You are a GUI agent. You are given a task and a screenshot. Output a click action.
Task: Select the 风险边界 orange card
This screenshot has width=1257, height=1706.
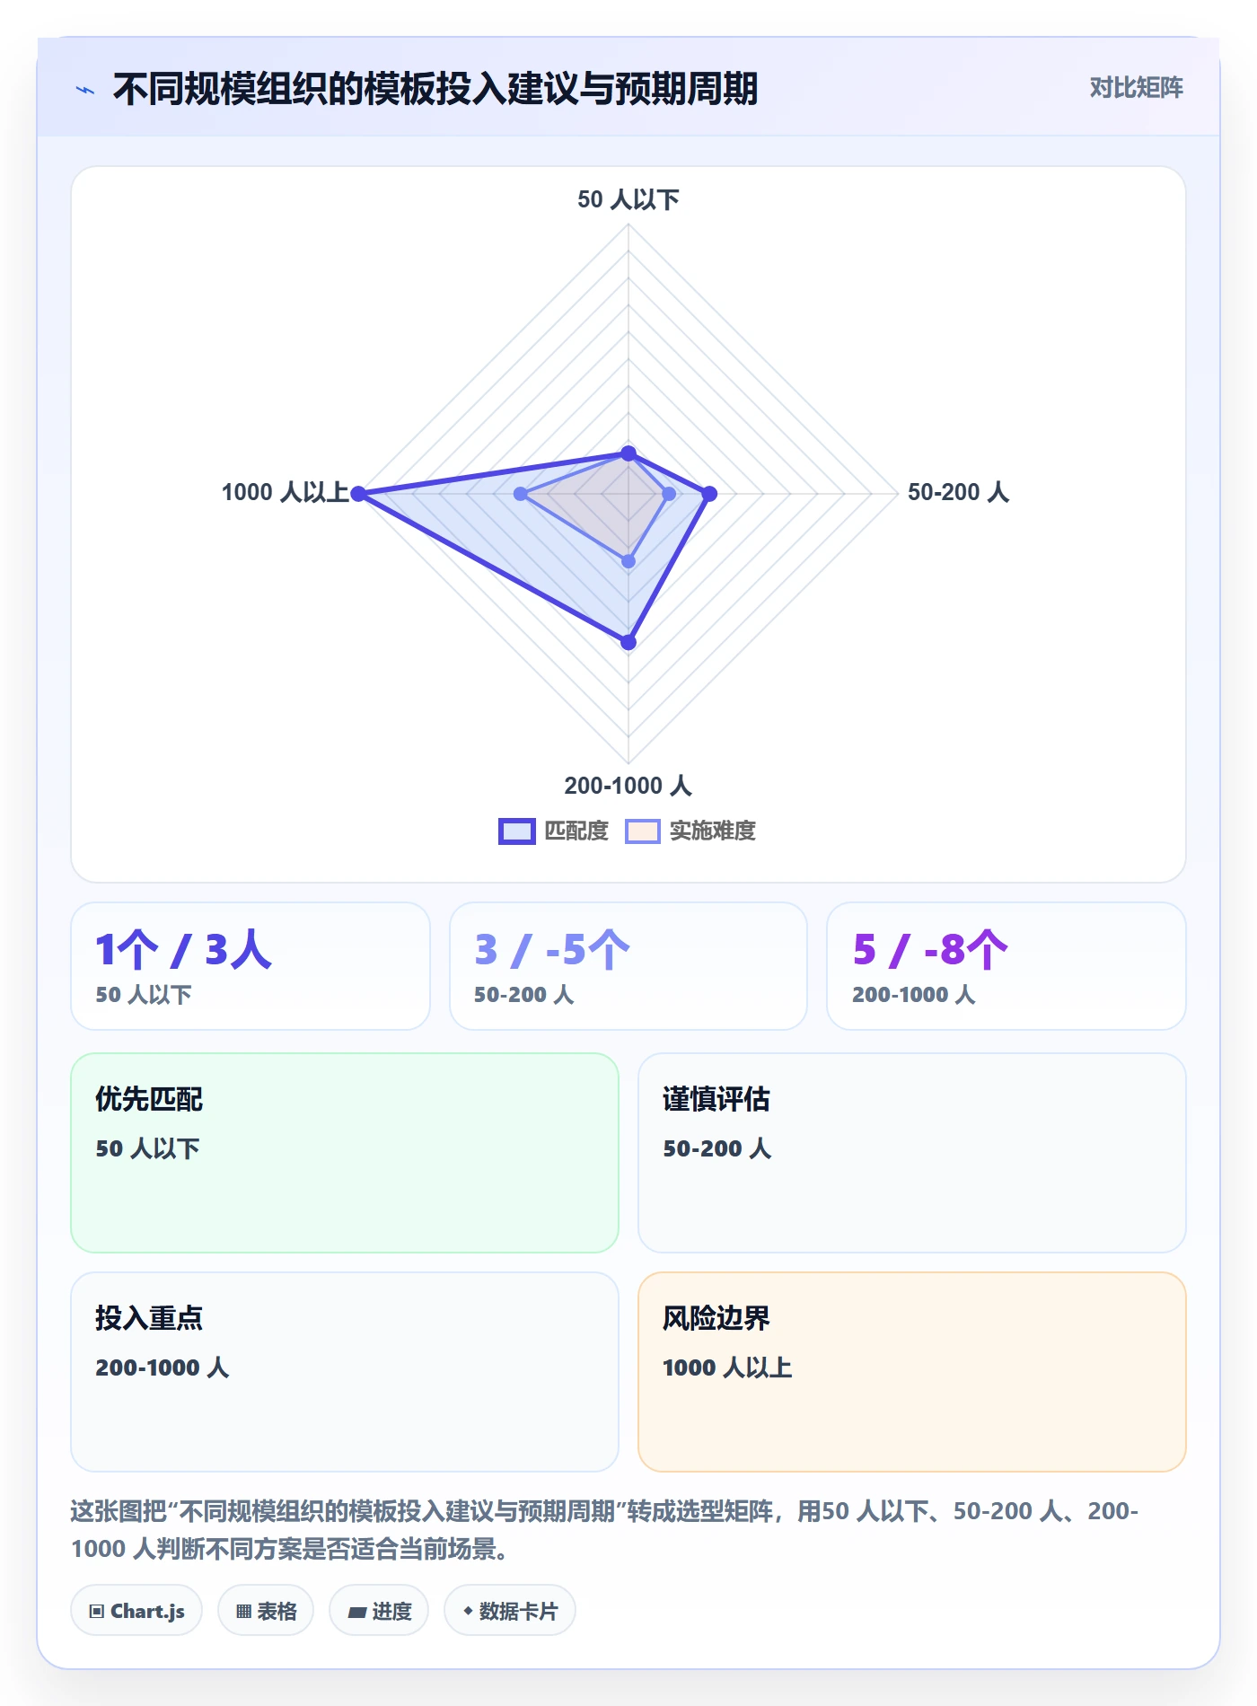(912, 1372)
